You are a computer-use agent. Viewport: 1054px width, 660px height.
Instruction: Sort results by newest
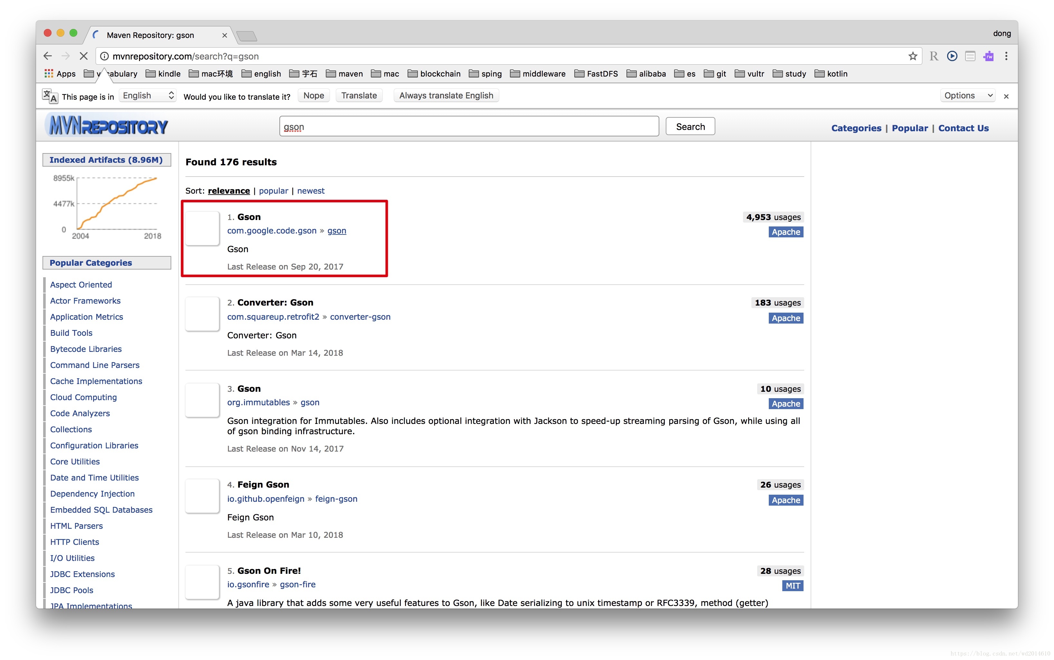(311, 191)
